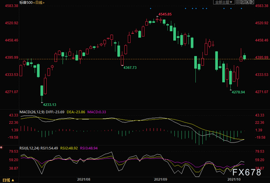The width and height of the screenshot is (270, 183).
Task: Click the RSI1:54.49 value
Action: coord(49,148)
